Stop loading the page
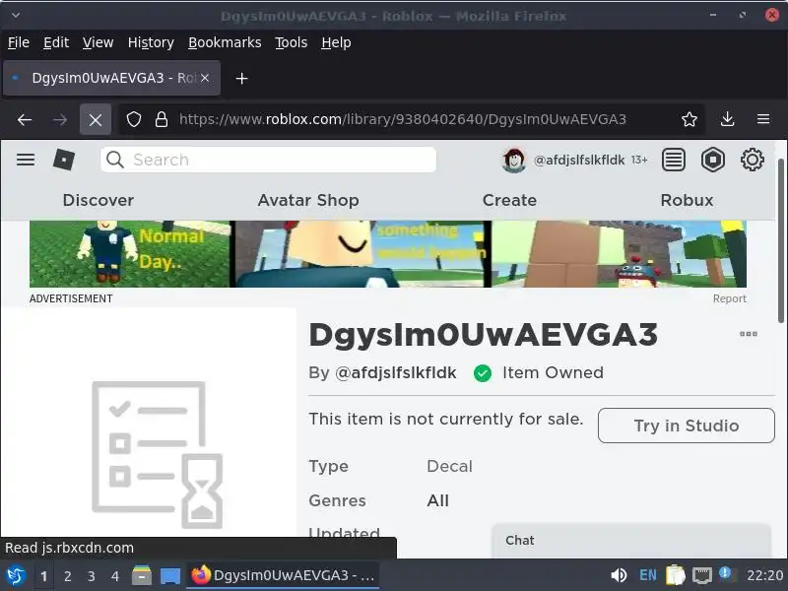Image resolution: width=788 pixels, height=591 pixels. pos(96,119)
